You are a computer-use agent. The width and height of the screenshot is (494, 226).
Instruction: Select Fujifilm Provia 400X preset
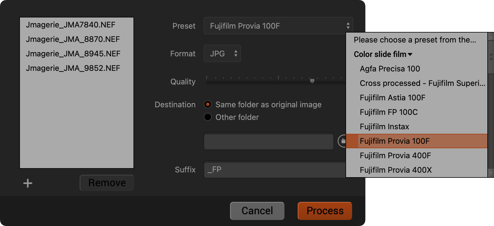point(396,170)
